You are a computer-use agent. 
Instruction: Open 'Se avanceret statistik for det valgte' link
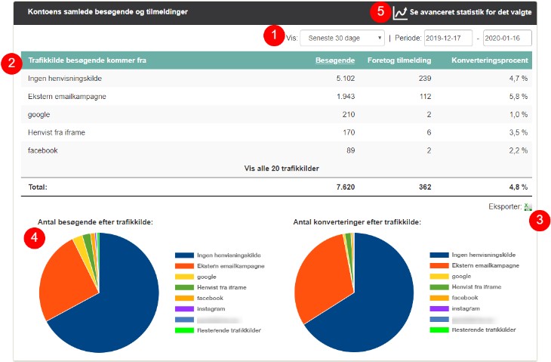[470, 13]
